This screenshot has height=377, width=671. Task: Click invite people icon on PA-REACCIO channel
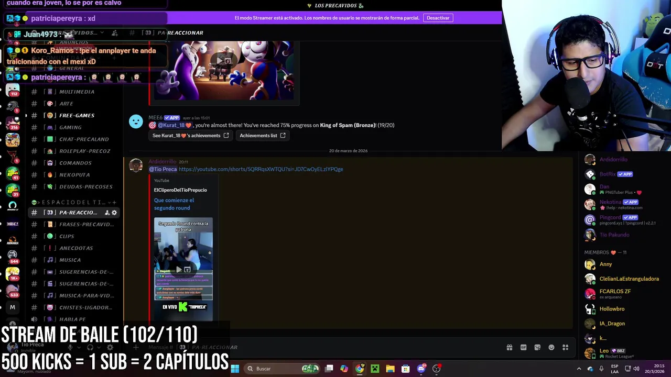pos(107,213)
